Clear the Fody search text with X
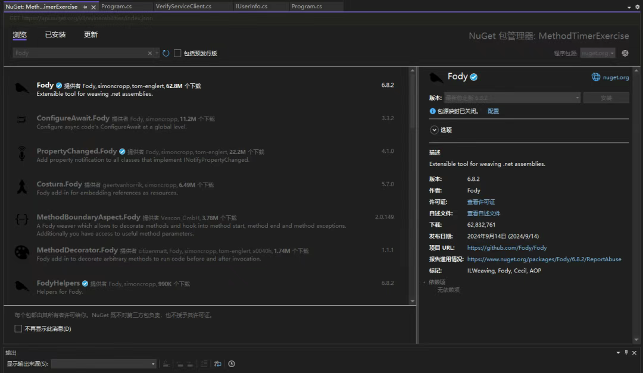 (150, 54)
